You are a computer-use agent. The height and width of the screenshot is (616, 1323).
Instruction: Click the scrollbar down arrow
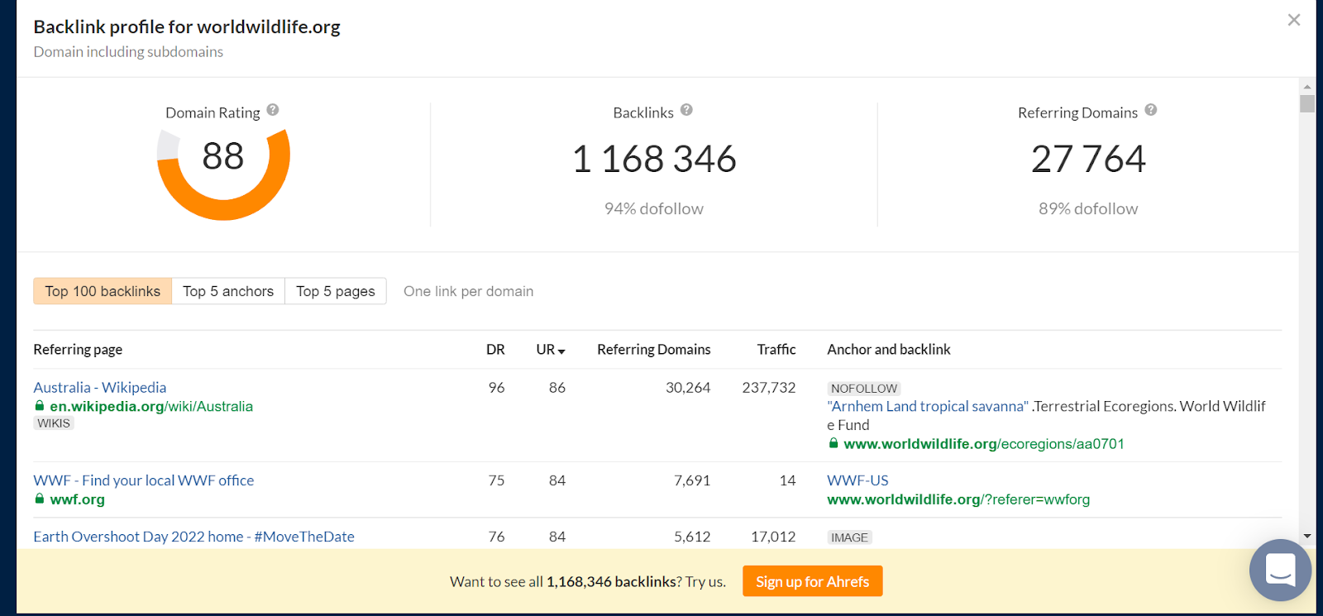click(1307, 536)
